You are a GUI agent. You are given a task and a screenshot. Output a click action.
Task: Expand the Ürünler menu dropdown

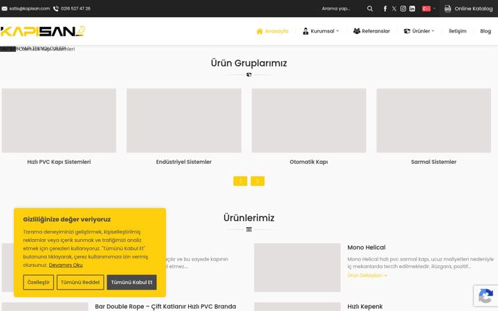pyautogui.click(x=418, y=31)
